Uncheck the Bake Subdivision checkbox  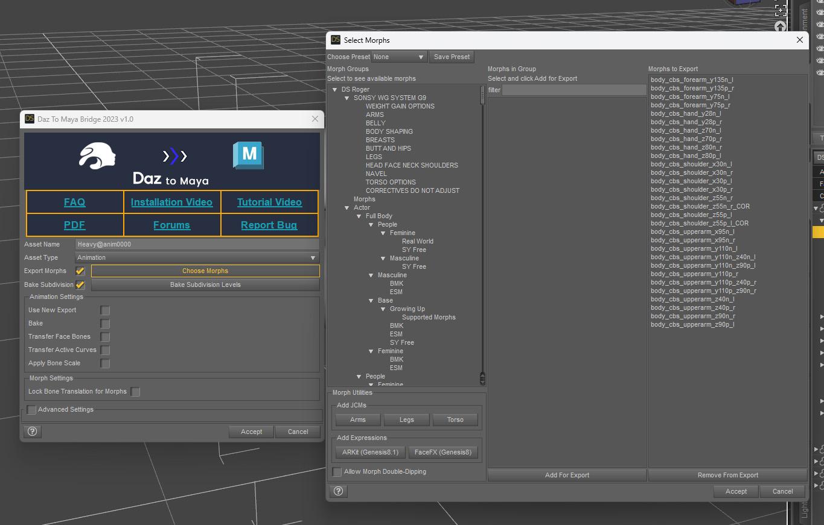tap(80, 285)
